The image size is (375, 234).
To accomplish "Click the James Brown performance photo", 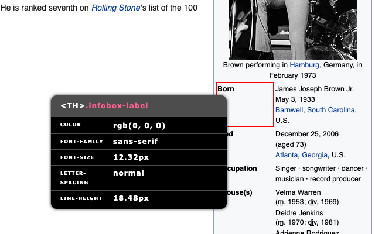I will tap(293, 30).
